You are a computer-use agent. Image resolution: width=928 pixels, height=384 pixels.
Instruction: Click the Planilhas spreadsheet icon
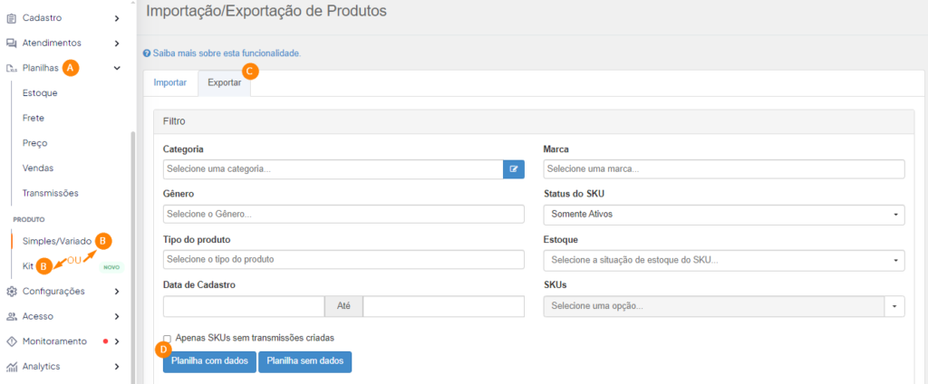(x=11, y=68)
